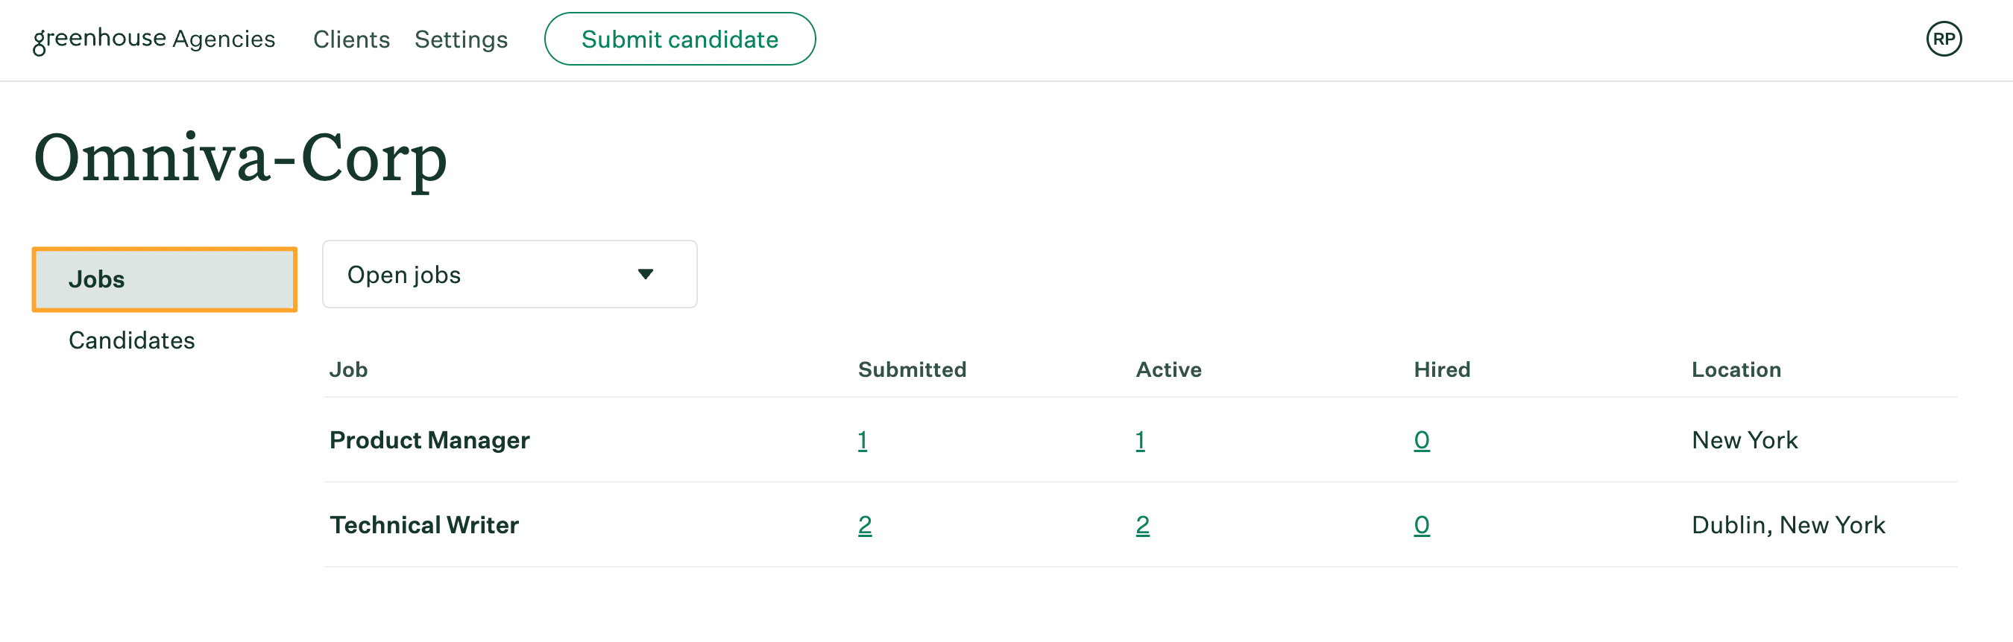The height and width of the screenshot is (642, 2013).
Task: Switch to the Candidates sidebar tab
Action: pos(132,340)
